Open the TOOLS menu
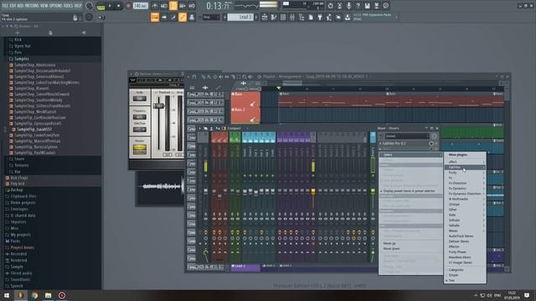 pos(68,6)
